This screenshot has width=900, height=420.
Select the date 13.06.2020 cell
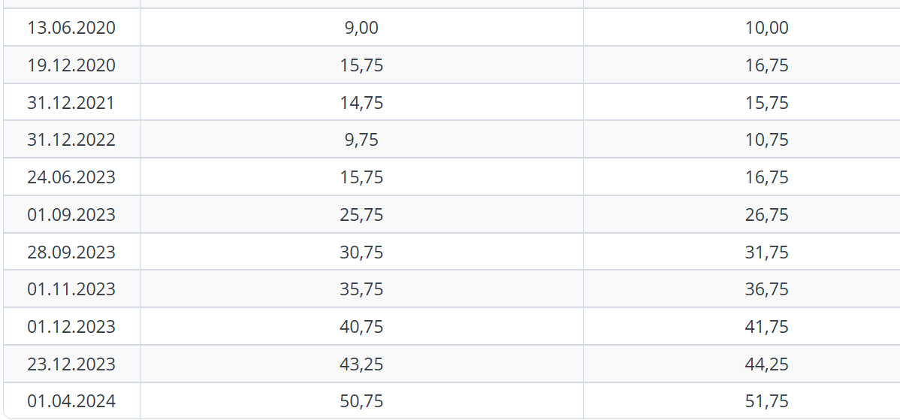[x=71, y=28]
